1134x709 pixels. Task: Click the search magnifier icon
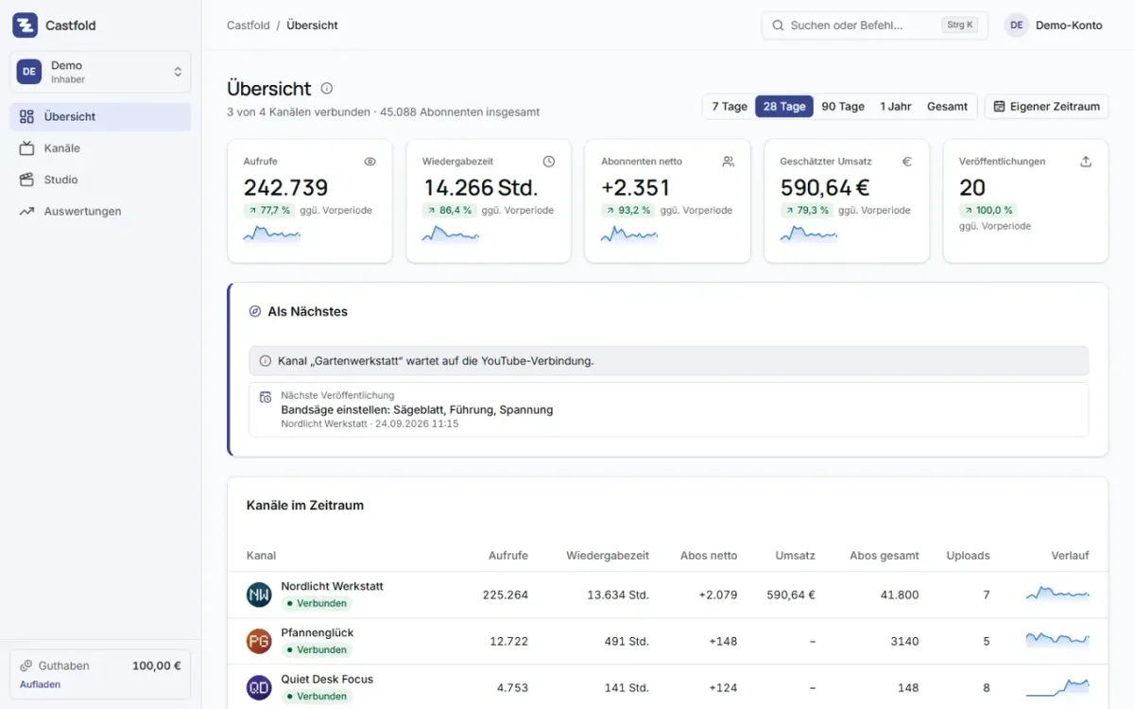(778, 26)
